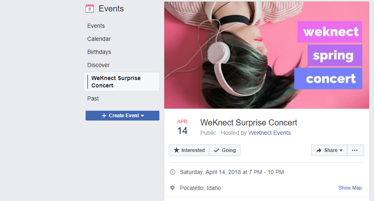Click the WeKnect Surprise Concert event title
Viewport: 374px width, 201px height.
point(249,123)
